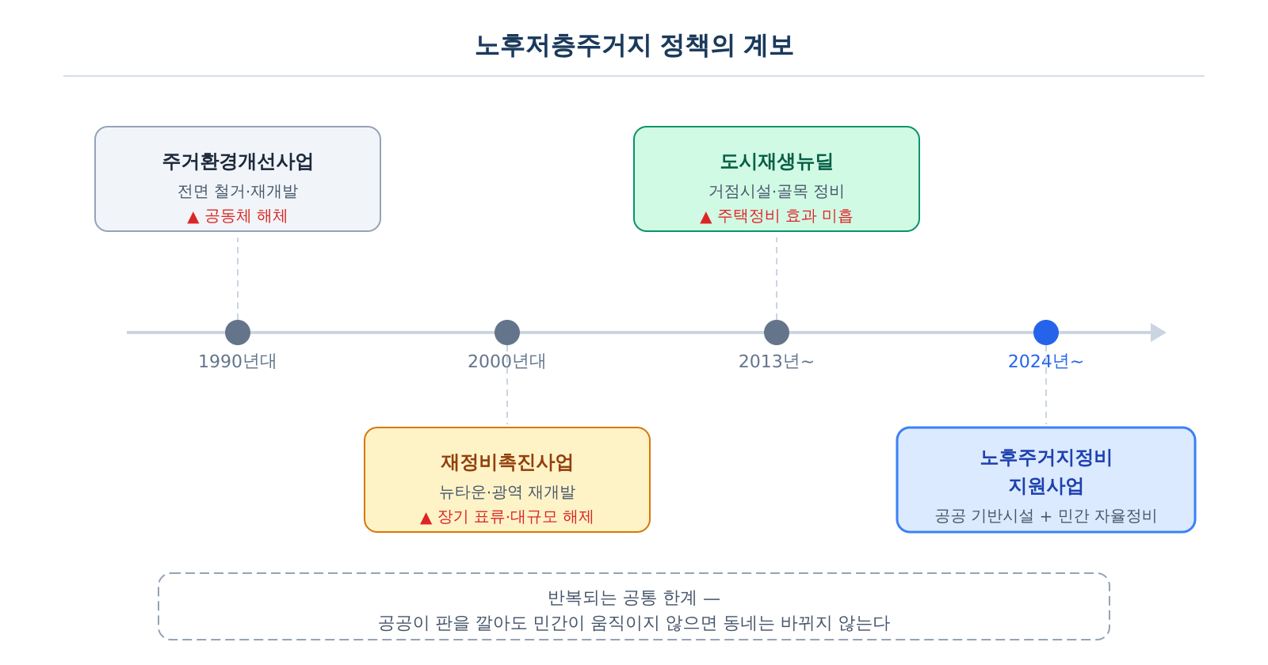
Task: Click red warning triangle beside 공동체 해체
Action: click(193, 217)
